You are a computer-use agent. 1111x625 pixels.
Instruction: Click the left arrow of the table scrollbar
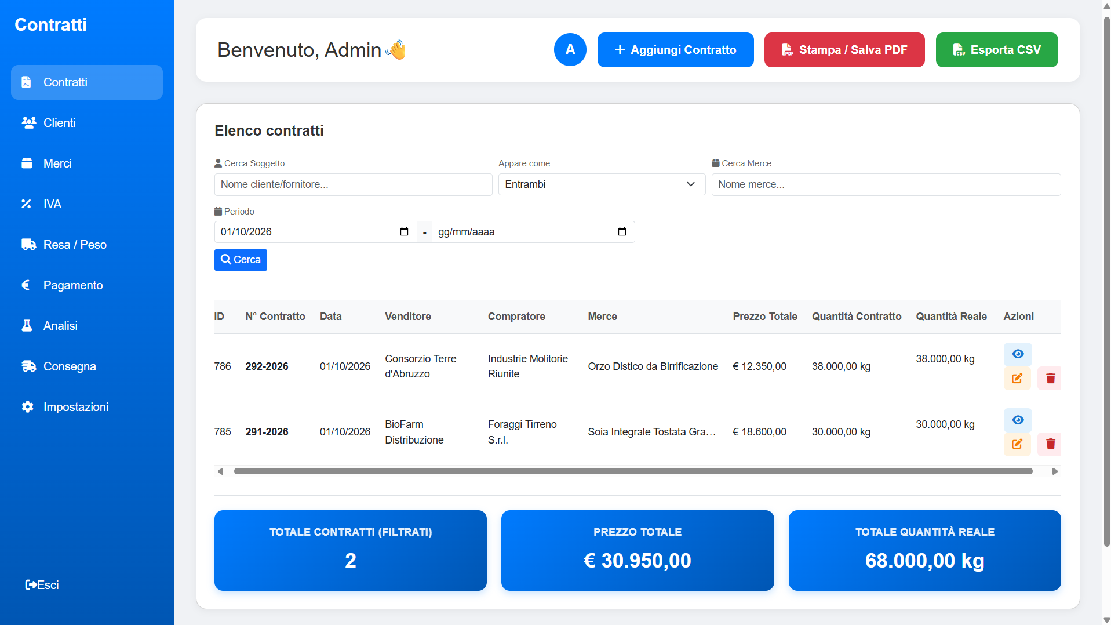click(220, 471)
